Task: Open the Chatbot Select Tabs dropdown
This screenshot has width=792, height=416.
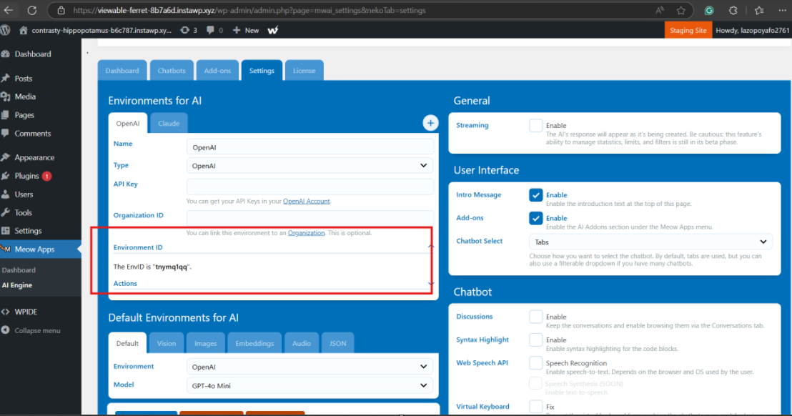Action: (x=650, y=242)
